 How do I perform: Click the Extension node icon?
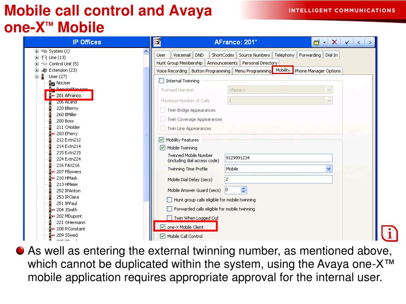pyautogui.click(x=44, y=70)
